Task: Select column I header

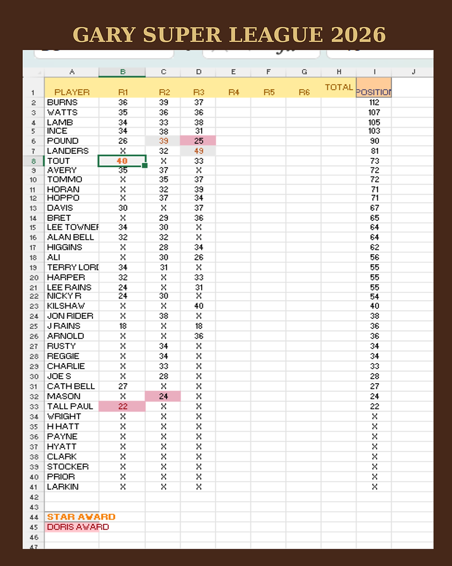Action: 374,72
